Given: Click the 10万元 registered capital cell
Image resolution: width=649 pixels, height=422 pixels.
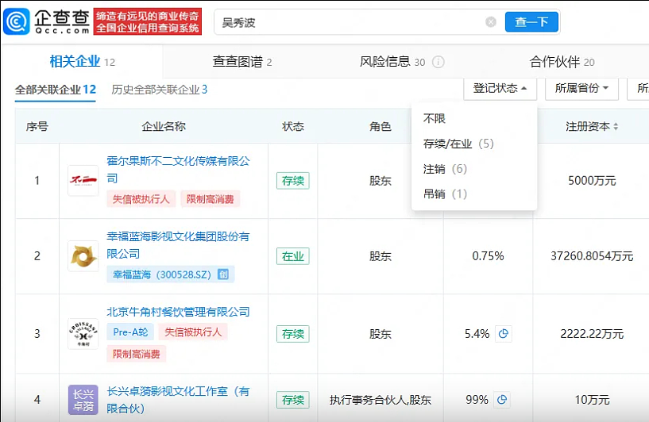Looking at the screenshot, I should 592,400.
